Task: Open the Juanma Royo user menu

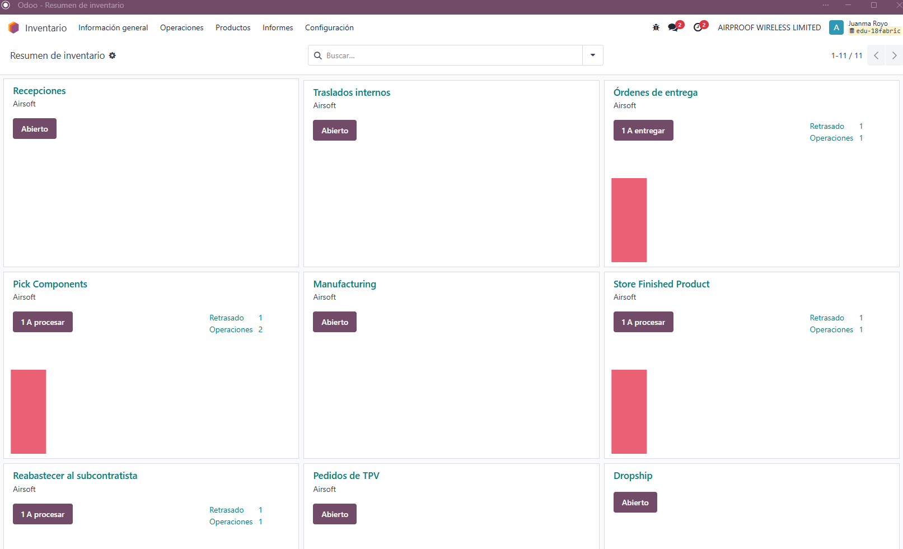Action: 874,27
